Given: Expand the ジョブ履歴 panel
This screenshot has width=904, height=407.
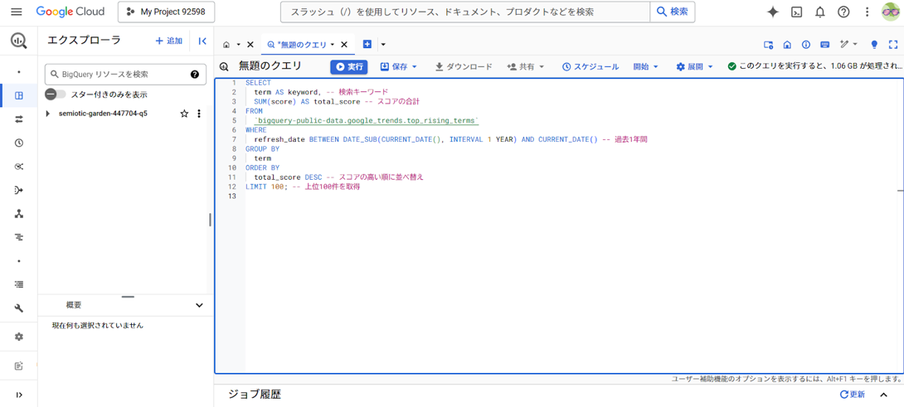Looking at the screenshot, I should pos(883,395).
